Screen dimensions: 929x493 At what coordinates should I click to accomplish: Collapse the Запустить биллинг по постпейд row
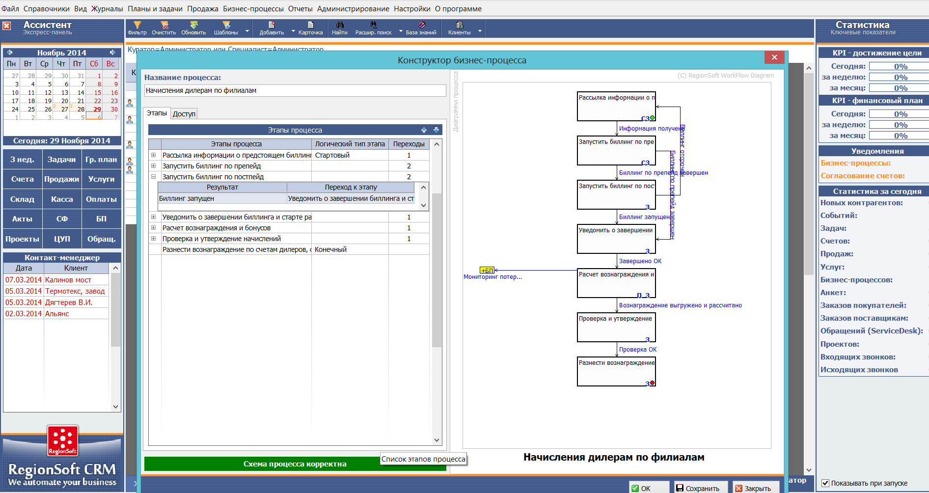pyautogui.click(x=154, y=177)
